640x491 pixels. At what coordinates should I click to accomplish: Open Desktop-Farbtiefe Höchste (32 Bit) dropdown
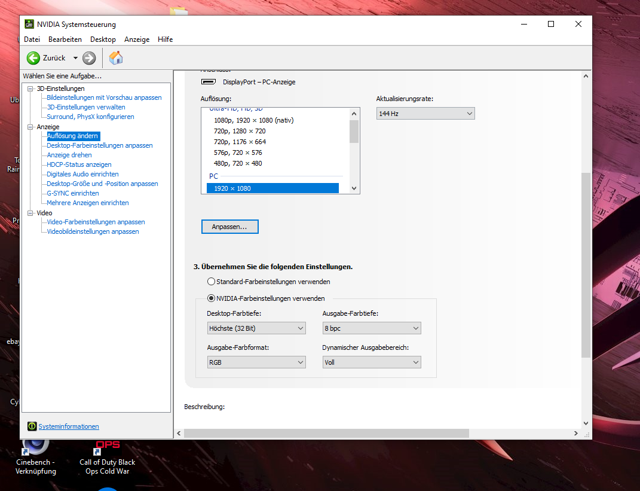pos(256,328)
